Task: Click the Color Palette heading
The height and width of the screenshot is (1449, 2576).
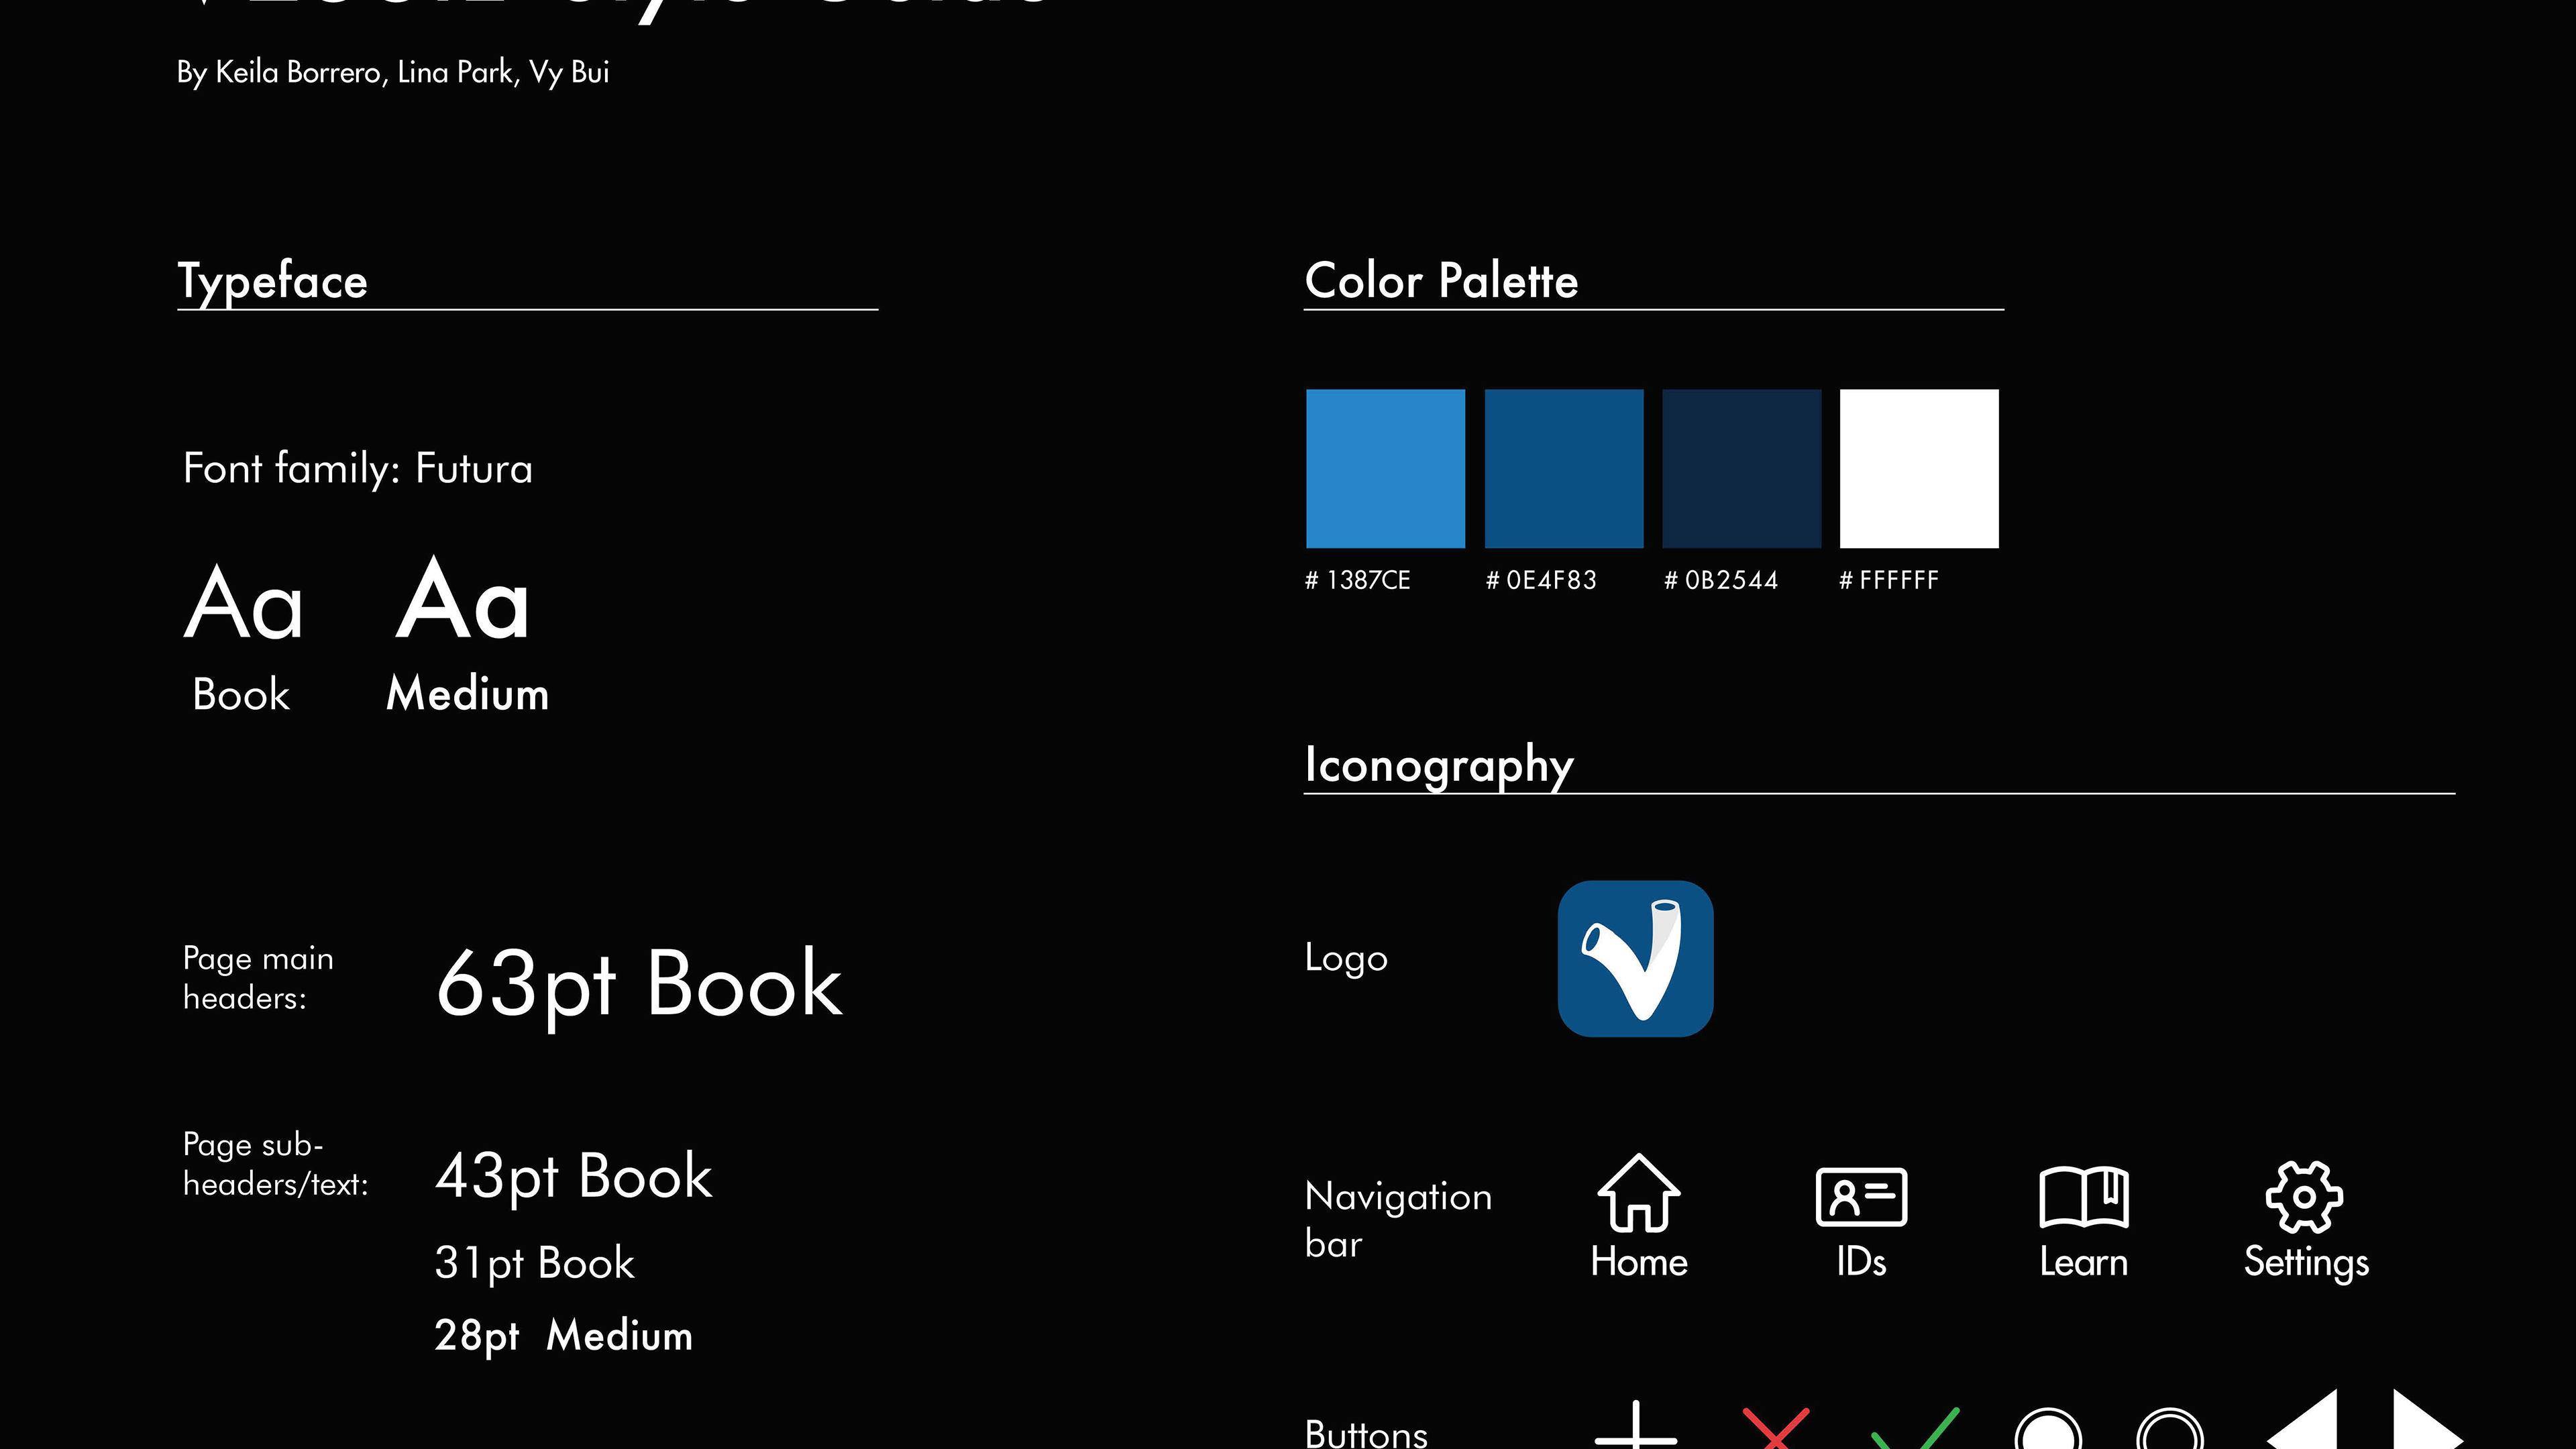Action: [1441, 281]
